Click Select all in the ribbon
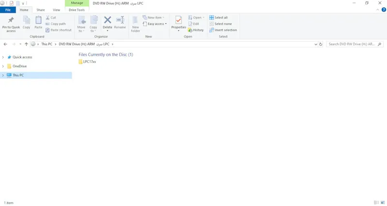The height and width of the screenshot is (206, 387). [x=219, y=17]
